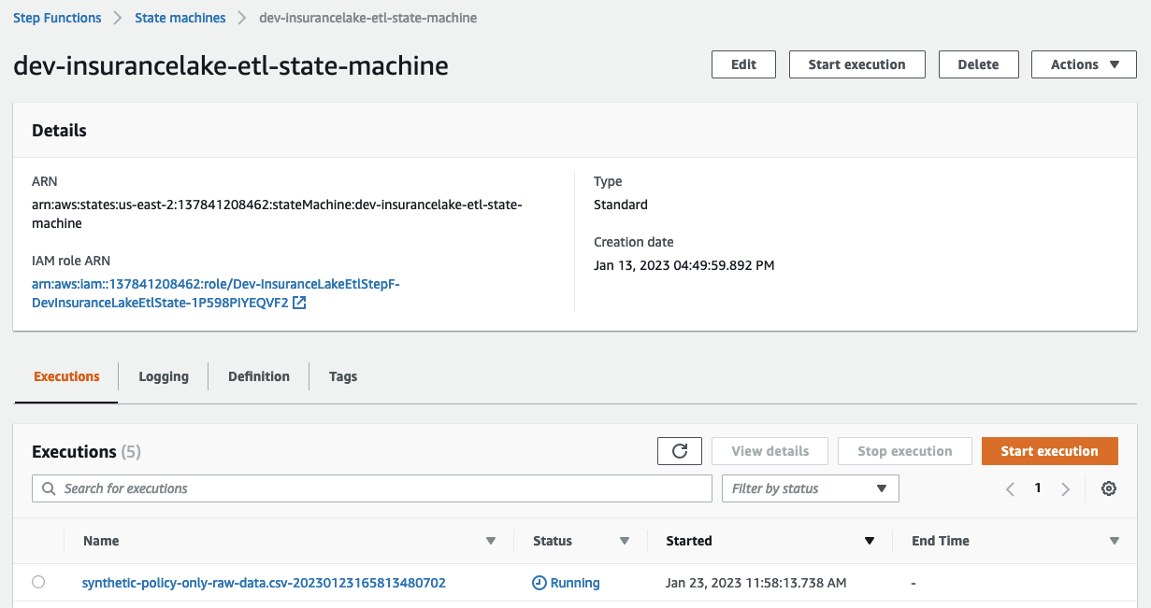
Task: Sort executions by the Started column arrow
Action: pyautogui.click(x=870, y=541)
